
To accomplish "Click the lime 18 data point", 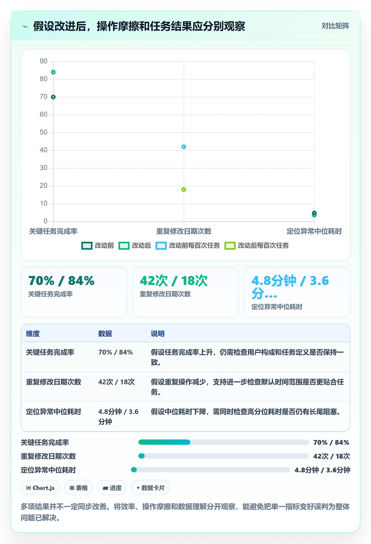I will click(x=184, y=189).
